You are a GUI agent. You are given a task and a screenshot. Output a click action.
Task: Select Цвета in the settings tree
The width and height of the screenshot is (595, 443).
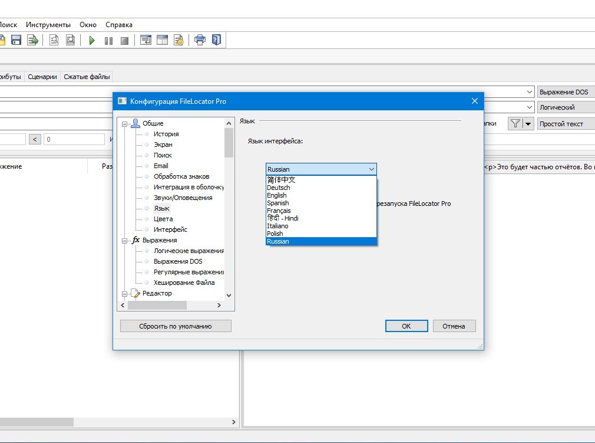click(163, 219)
